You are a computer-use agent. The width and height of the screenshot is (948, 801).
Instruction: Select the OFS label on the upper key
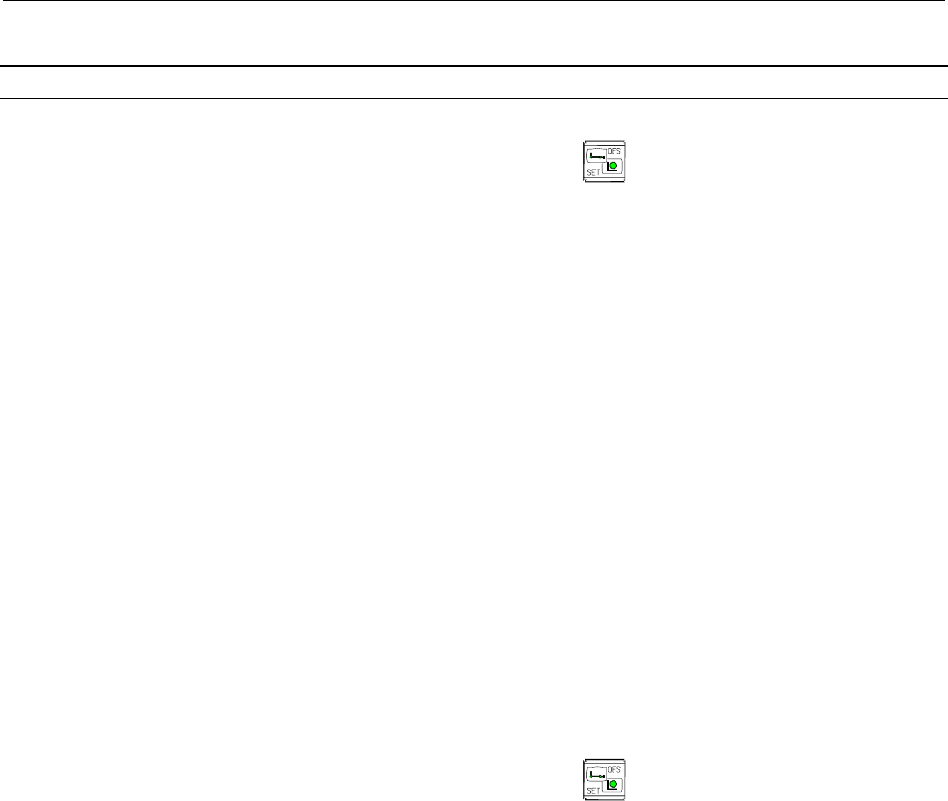coord(614,152)
